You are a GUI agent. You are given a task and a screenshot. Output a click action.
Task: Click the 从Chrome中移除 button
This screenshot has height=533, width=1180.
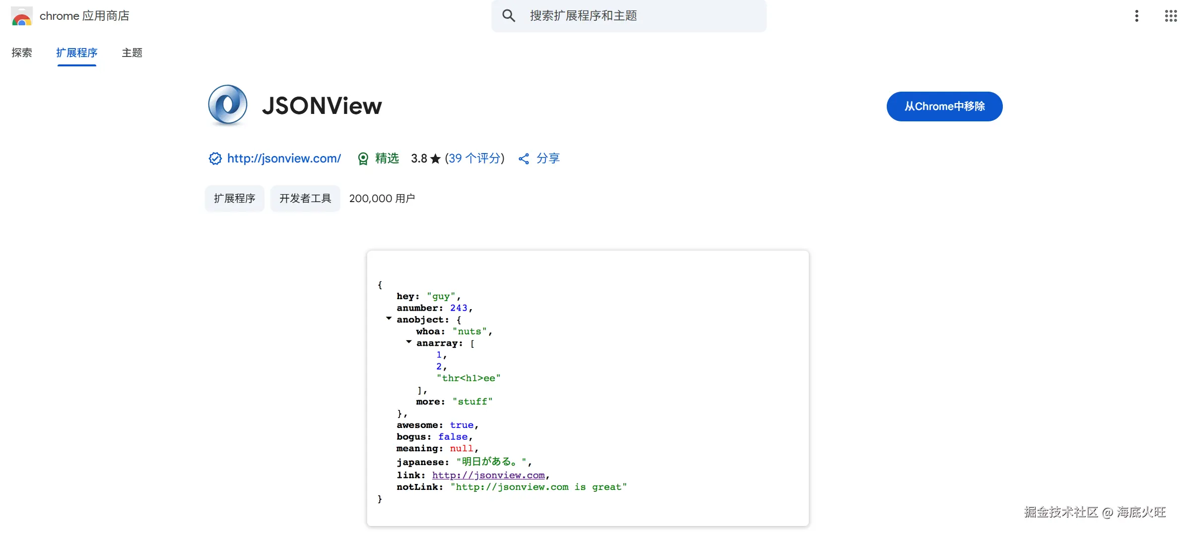pyautogui.click(x=944, y=106)
